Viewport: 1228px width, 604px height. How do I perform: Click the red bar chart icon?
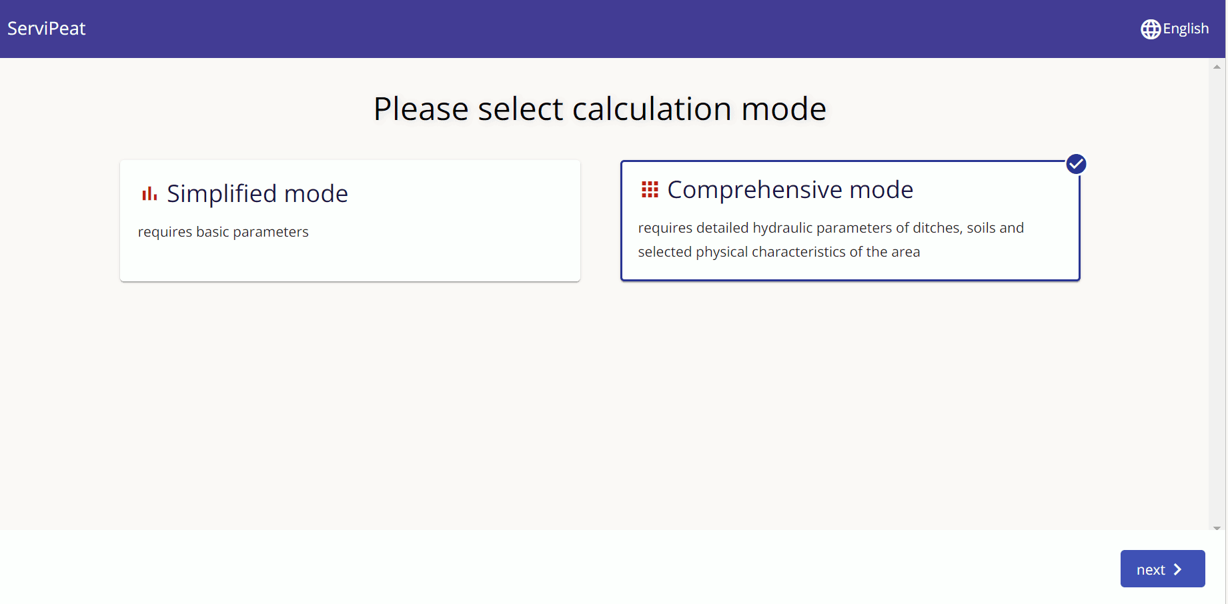[149, 194]
